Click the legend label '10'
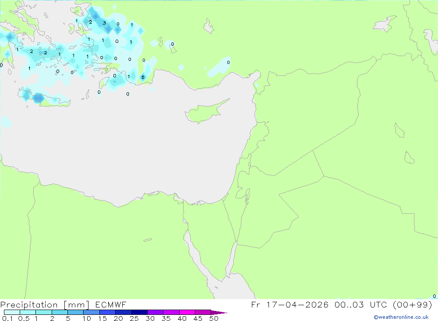The width and height of the screenshot is (438, 321). pos(87,318)
